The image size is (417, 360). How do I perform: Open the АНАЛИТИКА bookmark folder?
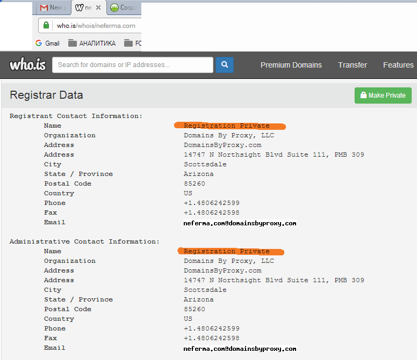(92, 43)
